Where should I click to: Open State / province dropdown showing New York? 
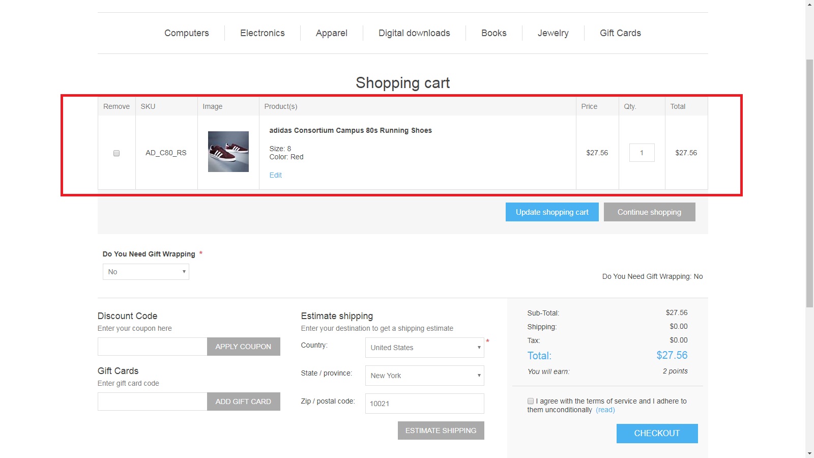point(424,376)
